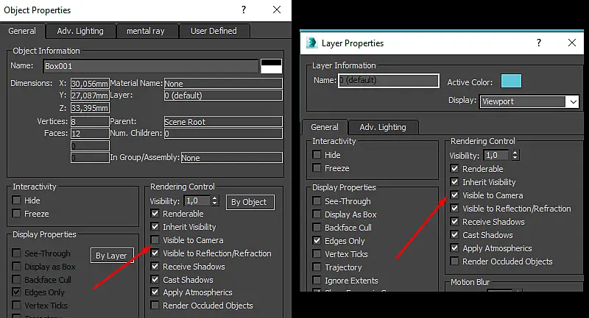The height and width of the screenshot is (318, 589).
Task: Close the Object Properties dialog
Action: pyautogui.click(x=277, y=10)
